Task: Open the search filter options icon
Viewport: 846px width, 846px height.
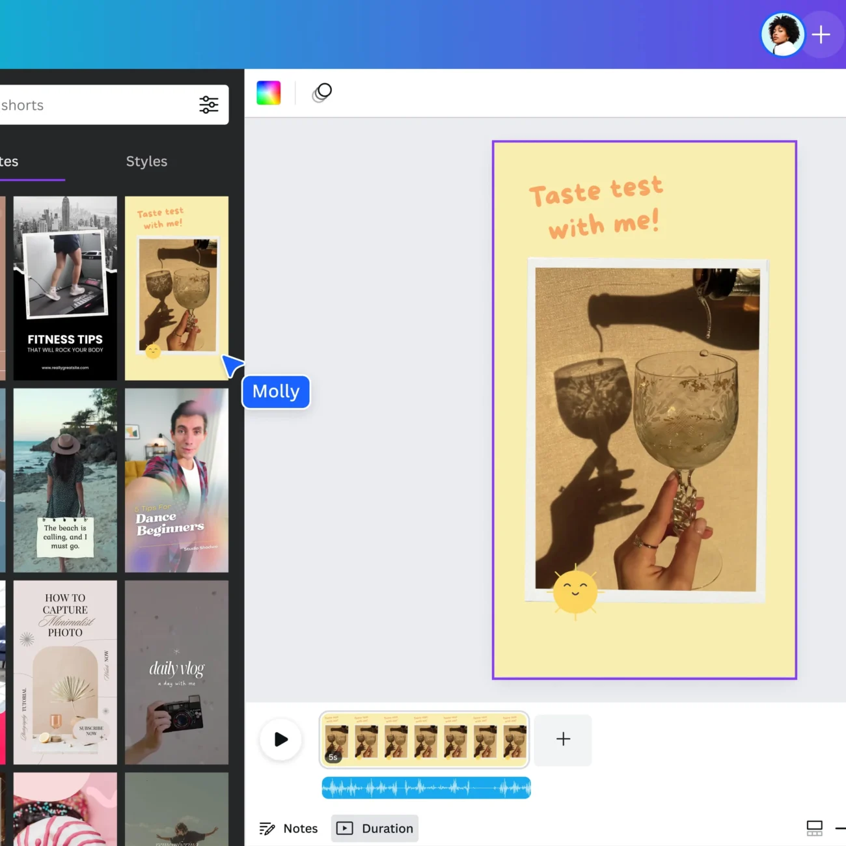Action: tap(208, 105)
